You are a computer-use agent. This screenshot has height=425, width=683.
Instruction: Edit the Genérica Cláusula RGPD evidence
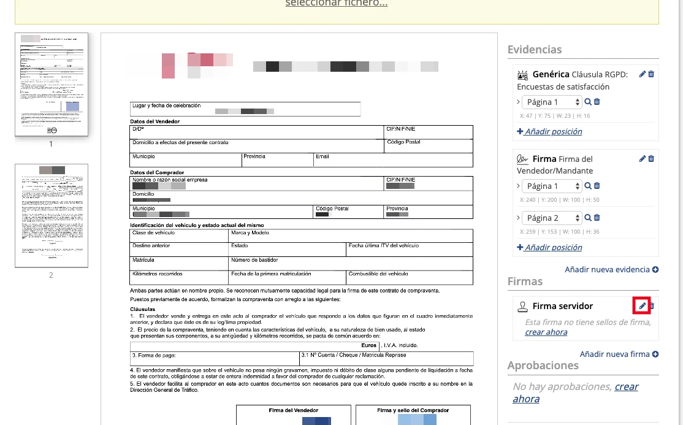coord(642,74)
